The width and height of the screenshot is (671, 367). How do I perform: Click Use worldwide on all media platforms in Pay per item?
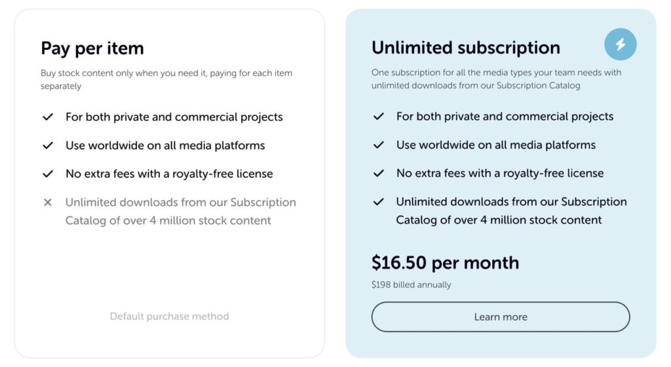[x=165, y=145]
